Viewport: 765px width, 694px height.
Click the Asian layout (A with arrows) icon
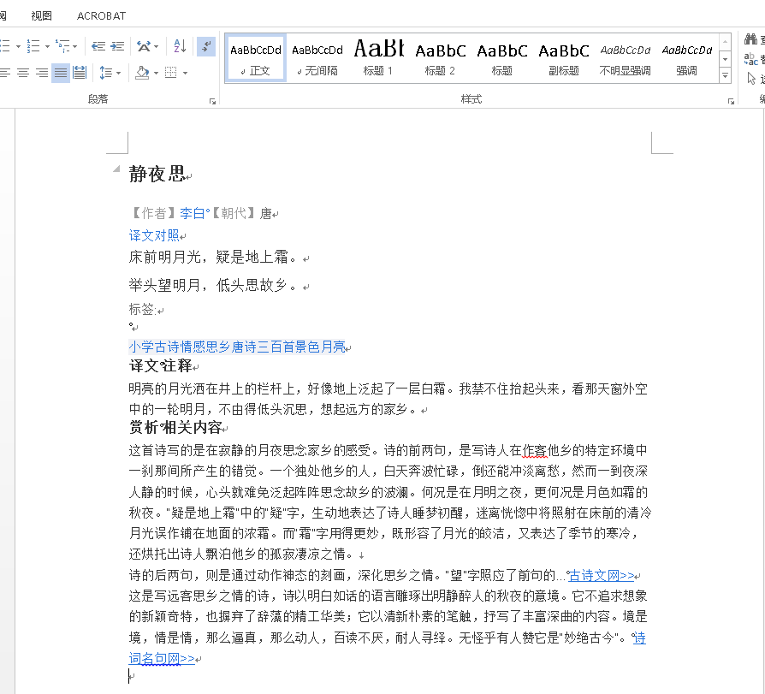(144, 46)
